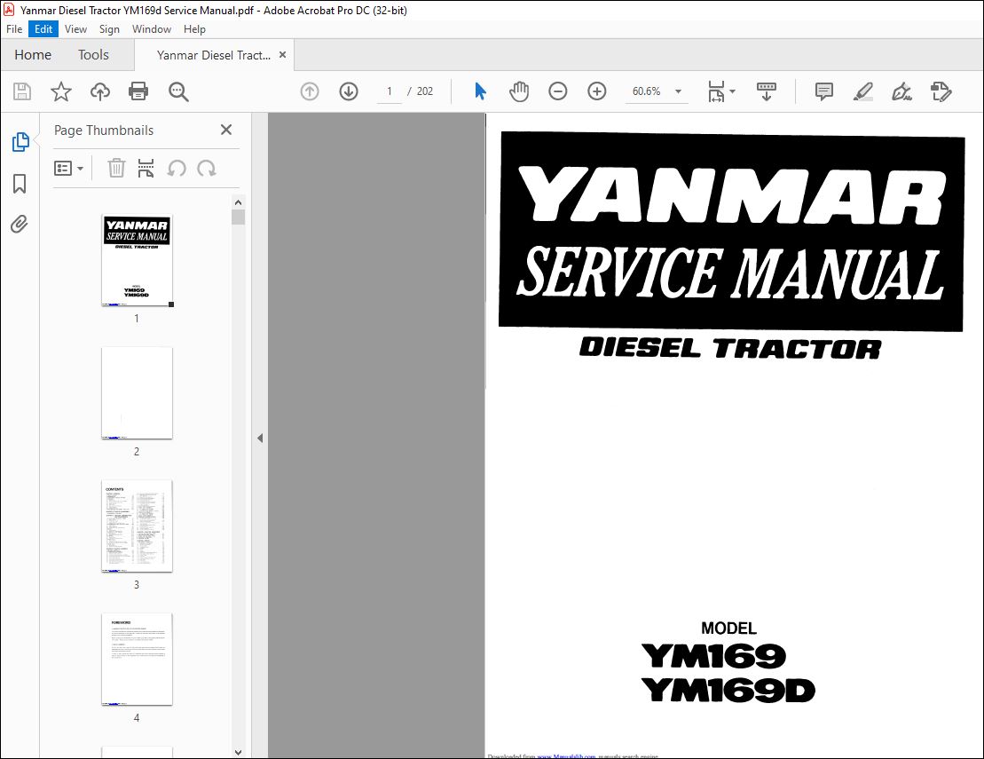The width and height of the screenshot is (984, 759).
Task: Go to next page arrow
Action: click(x=349, y=91)
